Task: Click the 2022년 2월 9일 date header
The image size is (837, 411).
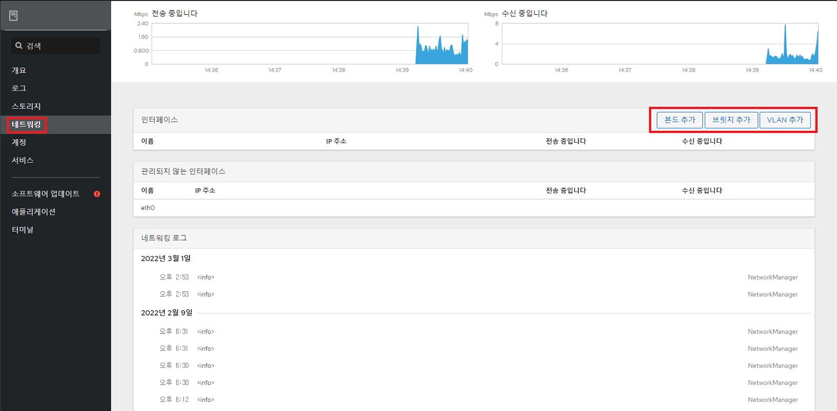Action: coord(167,313)
